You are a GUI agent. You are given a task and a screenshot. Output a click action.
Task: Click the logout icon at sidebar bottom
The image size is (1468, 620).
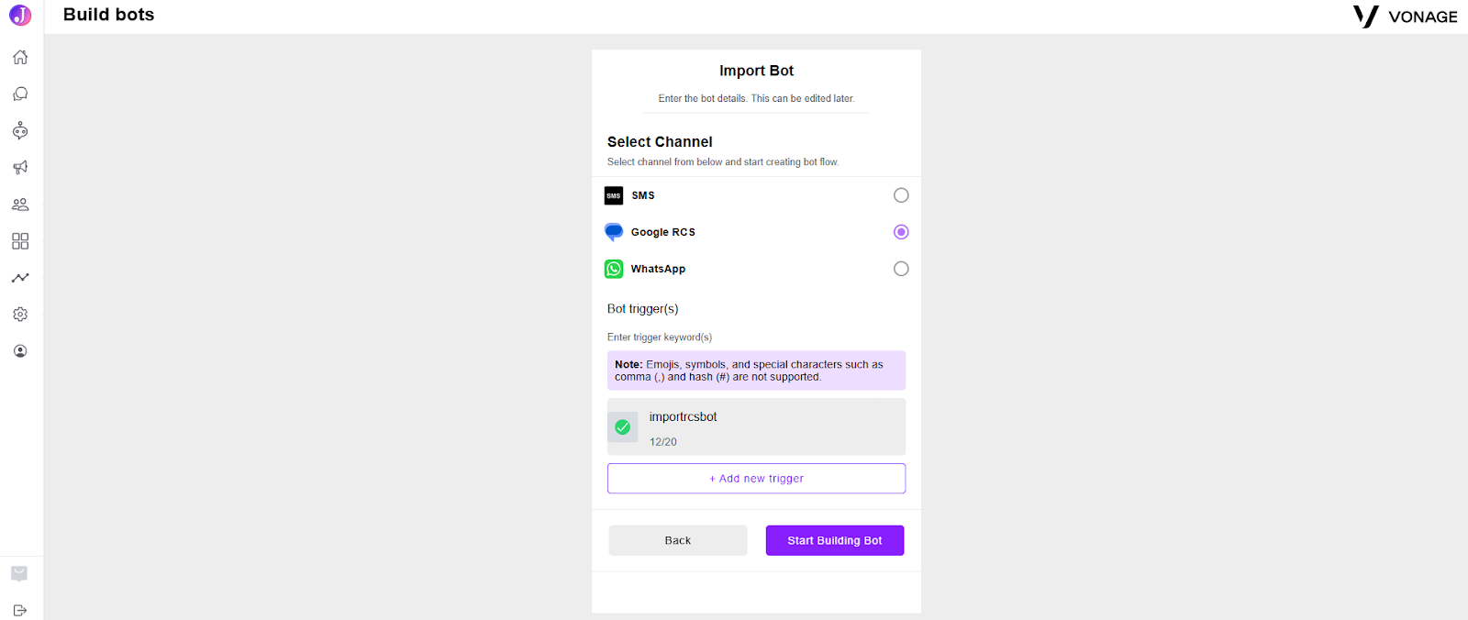(x=20, y=610)
